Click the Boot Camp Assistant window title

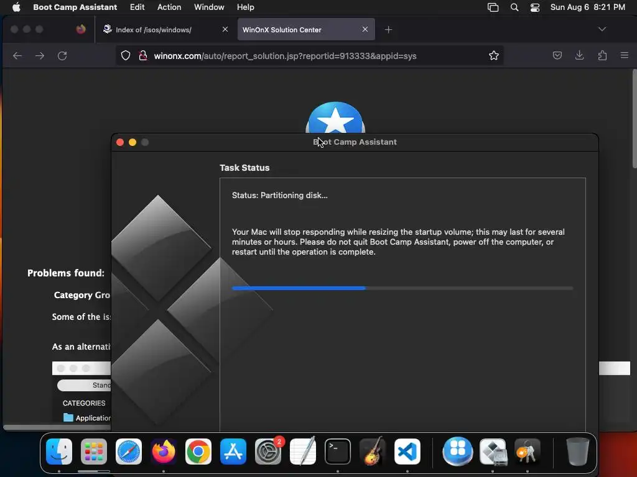[x=355, y=142]
